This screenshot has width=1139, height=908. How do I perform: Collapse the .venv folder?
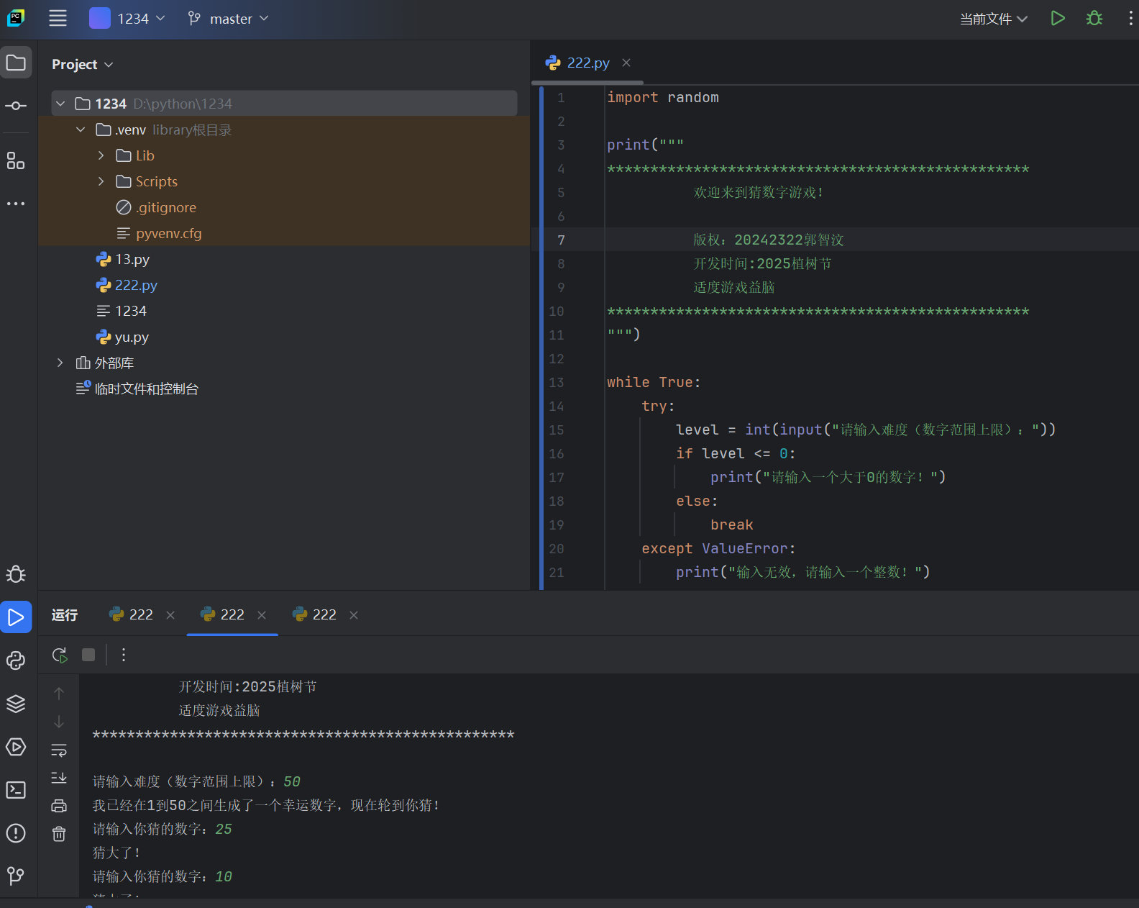(81, 130)
